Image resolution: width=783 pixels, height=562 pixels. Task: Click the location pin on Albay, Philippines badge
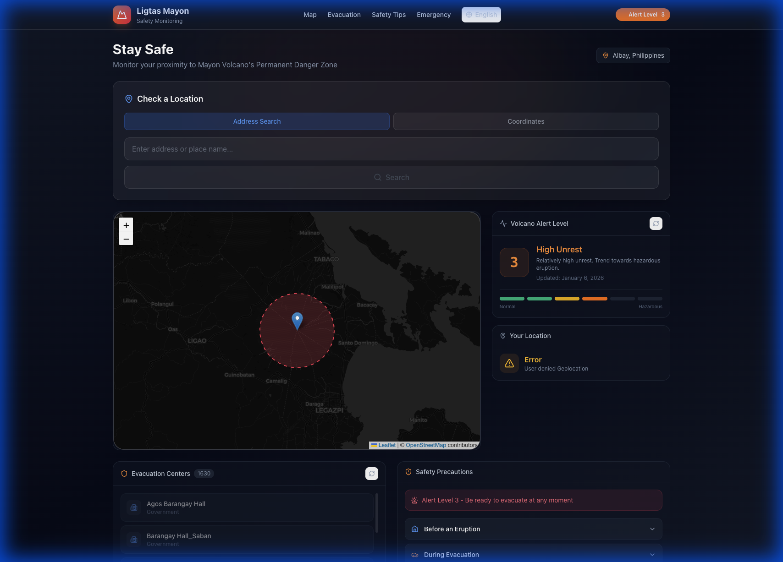pos(606,55)
